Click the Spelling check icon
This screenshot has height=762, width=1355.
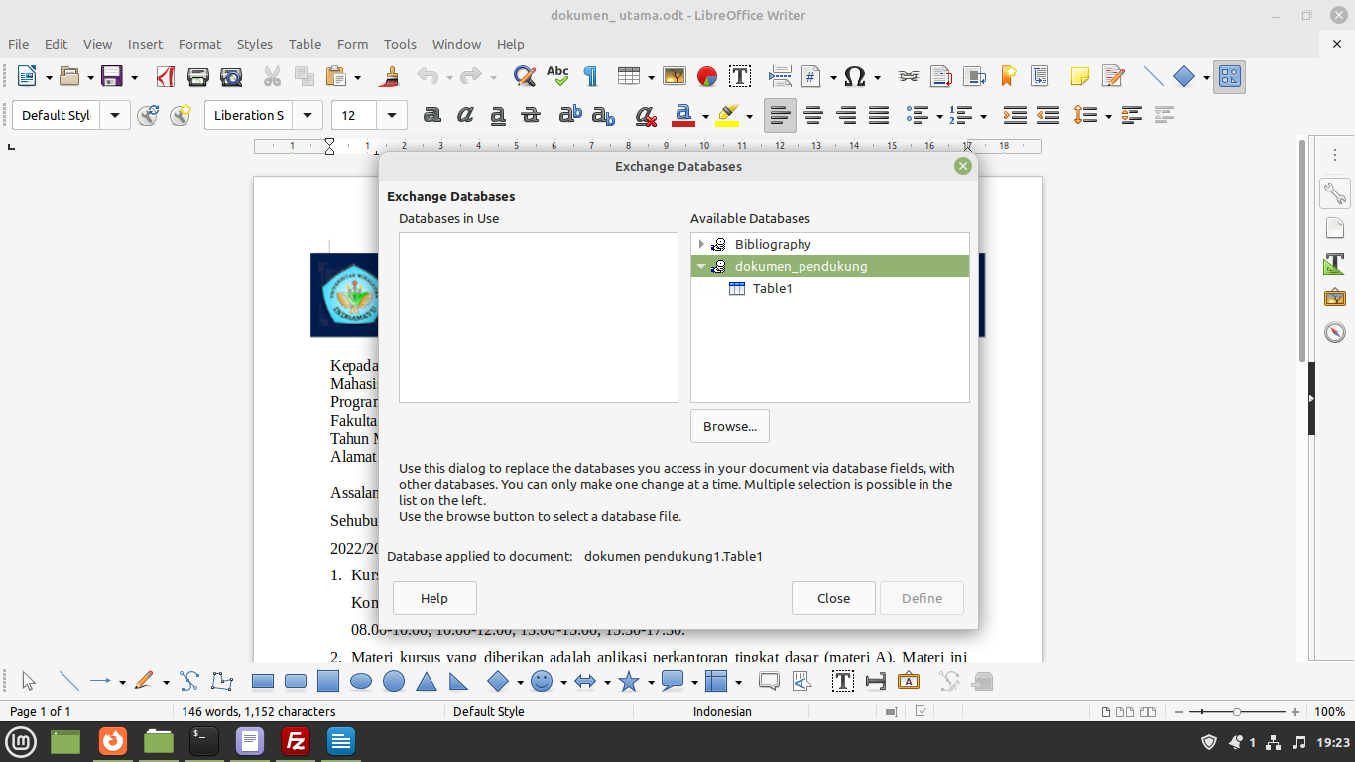(x=557, y=76)
